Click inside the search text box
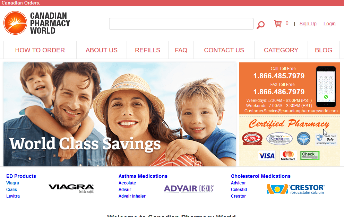The image size is (344, 217). tap(181, 24)
